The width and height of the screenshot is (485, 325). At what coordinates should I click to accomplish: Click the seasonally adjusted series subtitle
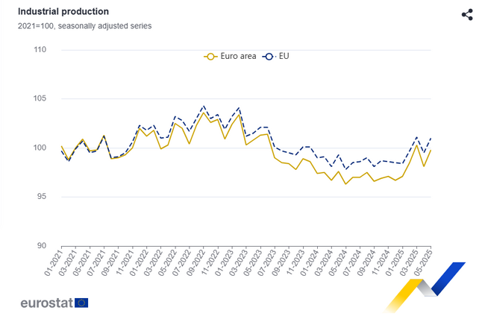tap(84, 26)
